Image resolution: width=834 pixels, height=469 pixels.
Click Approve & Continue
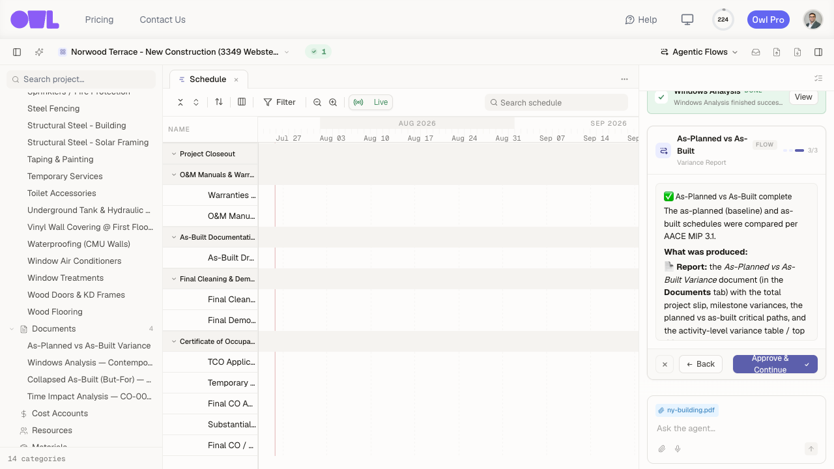[x=775, y=364]
